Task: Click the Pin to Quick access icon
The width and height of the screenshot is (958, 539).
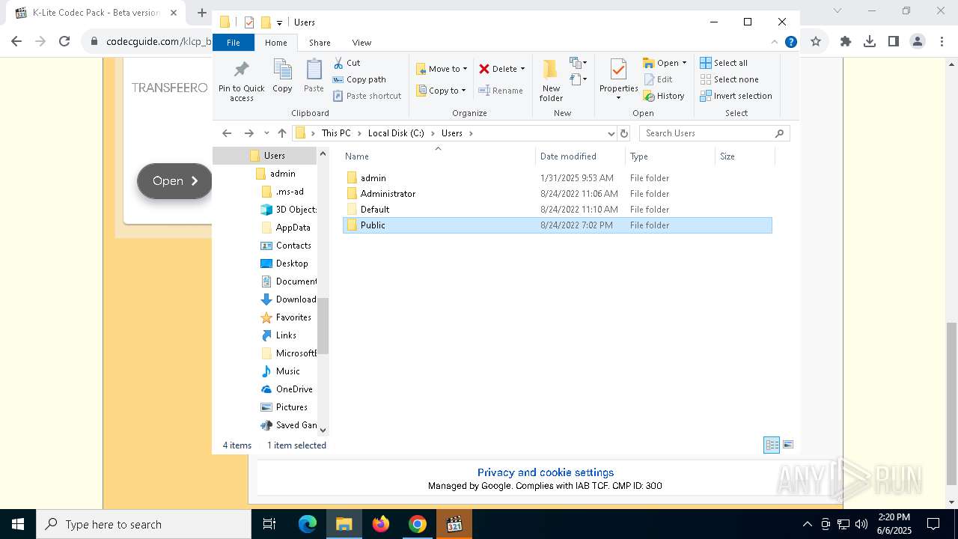Action: (241, 81)
